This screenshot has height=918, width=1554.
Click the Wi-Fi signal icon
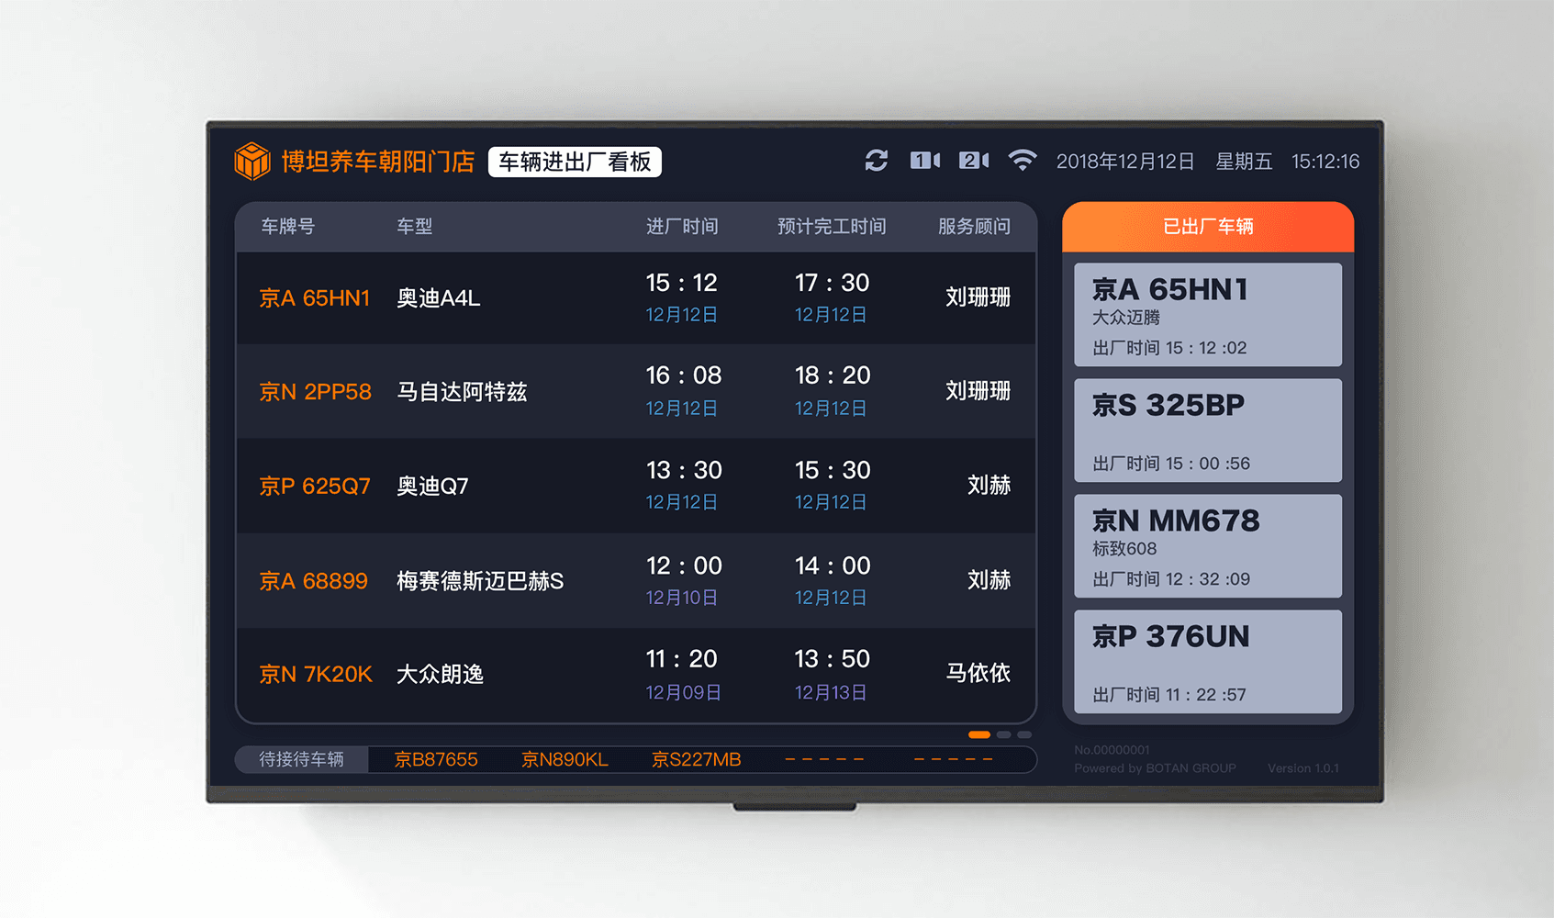click(x=1023, y=161)
